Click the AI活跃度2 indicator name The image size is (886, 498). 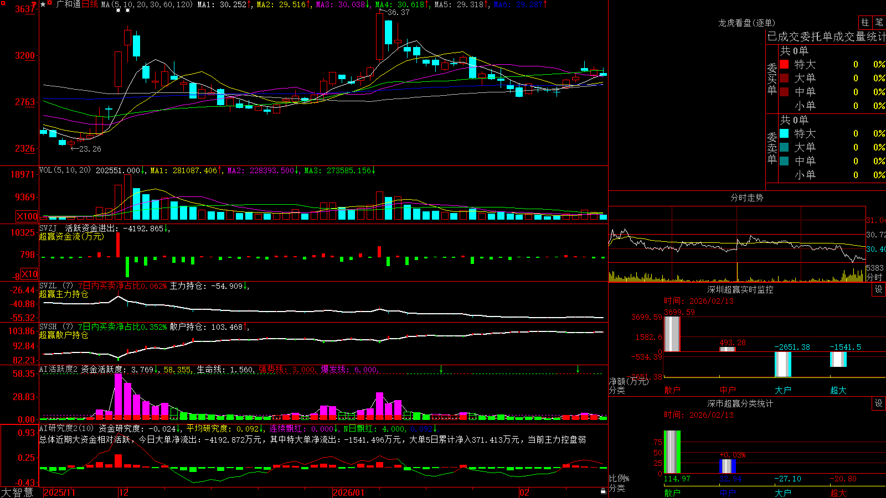(x=59, y=370)
